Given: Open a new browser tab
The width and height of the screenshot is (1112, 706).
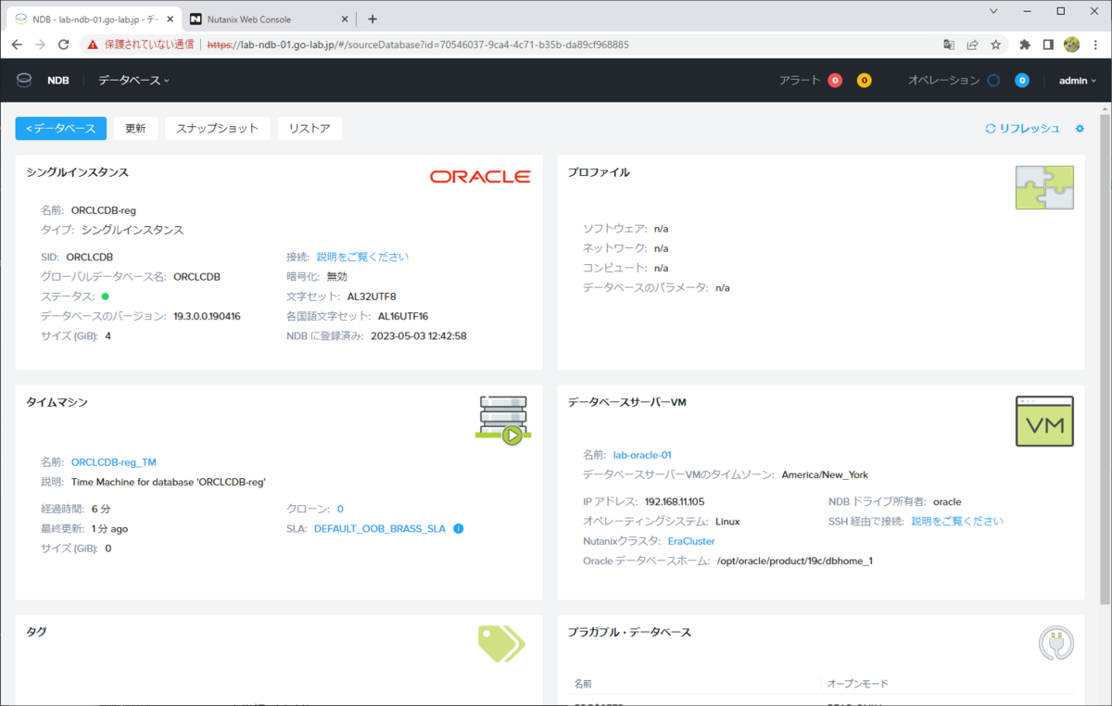Looking at the screenshot, I should coord(373,19).
